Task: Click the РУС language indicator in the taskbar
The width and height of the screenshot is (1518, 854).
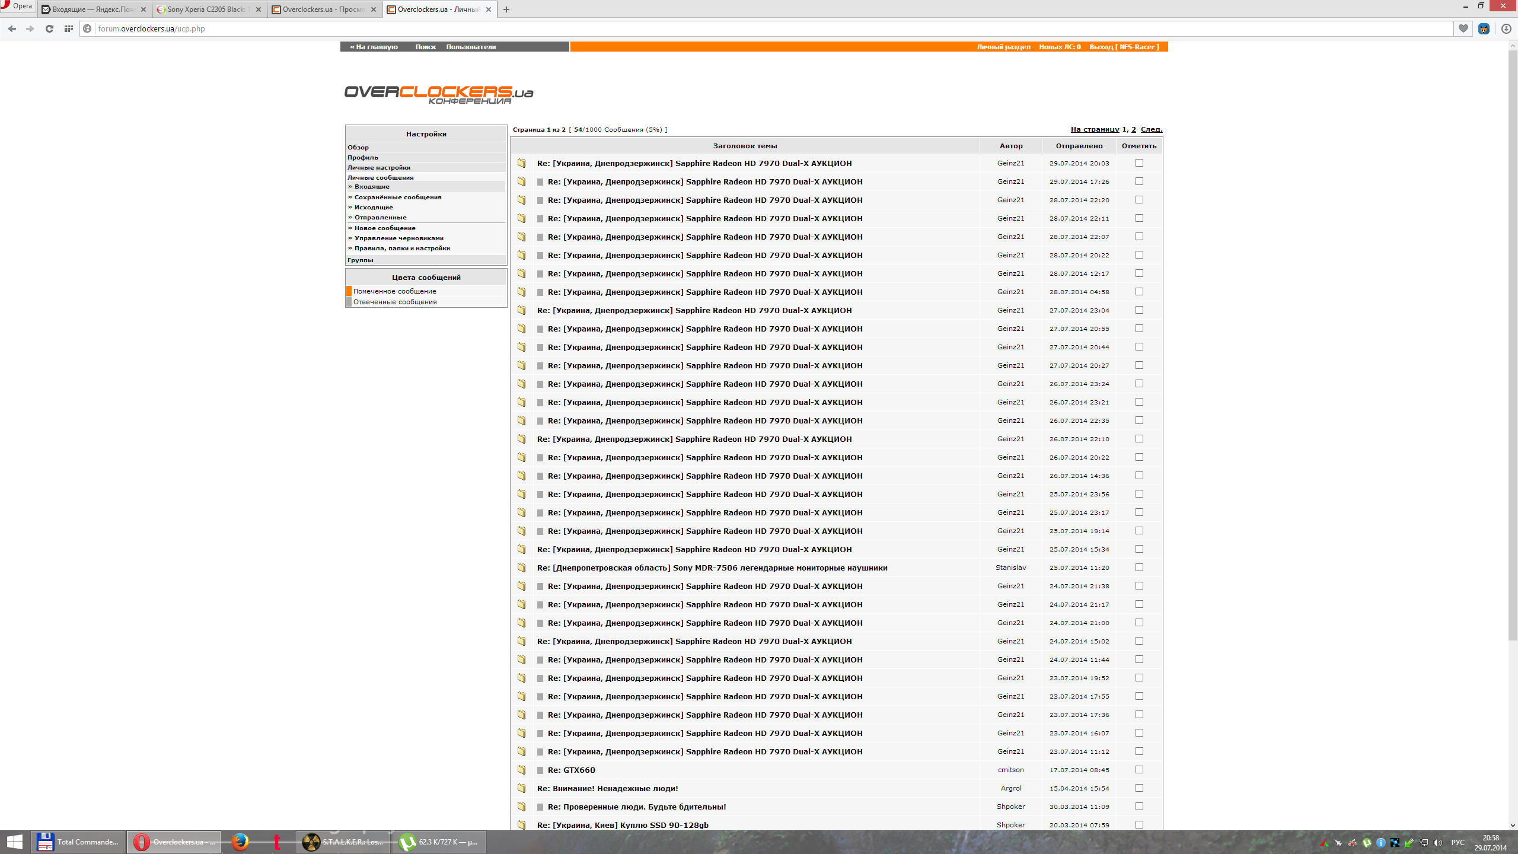Action: click(x=1458, y=843)
